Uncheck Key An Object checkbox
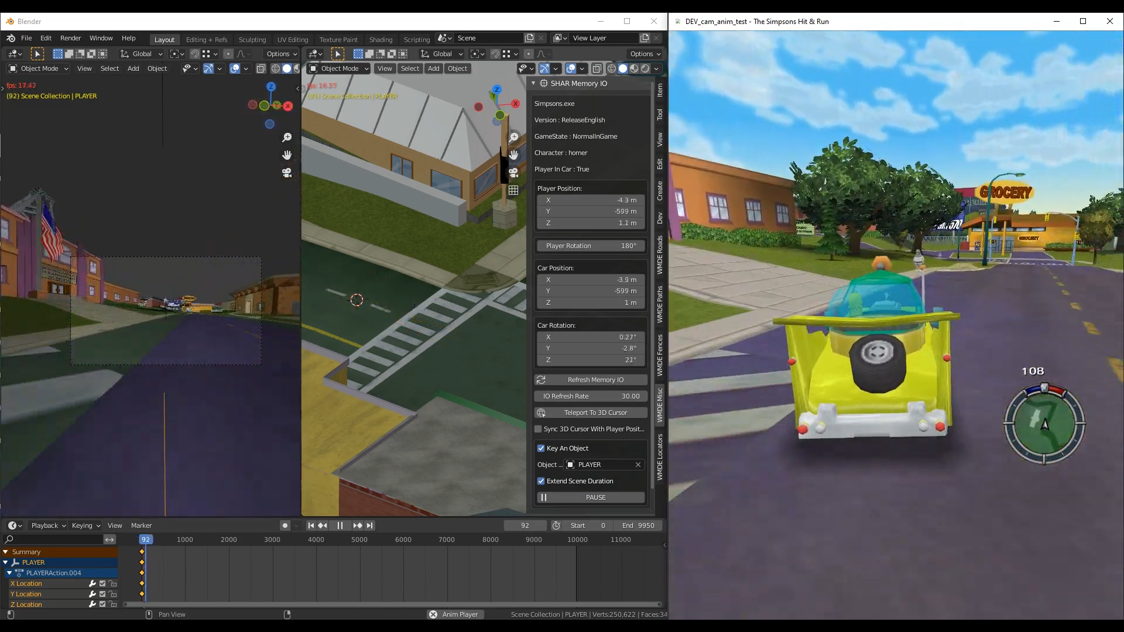The width and height of the screenshot is (1124, 632). pos(541,448)
